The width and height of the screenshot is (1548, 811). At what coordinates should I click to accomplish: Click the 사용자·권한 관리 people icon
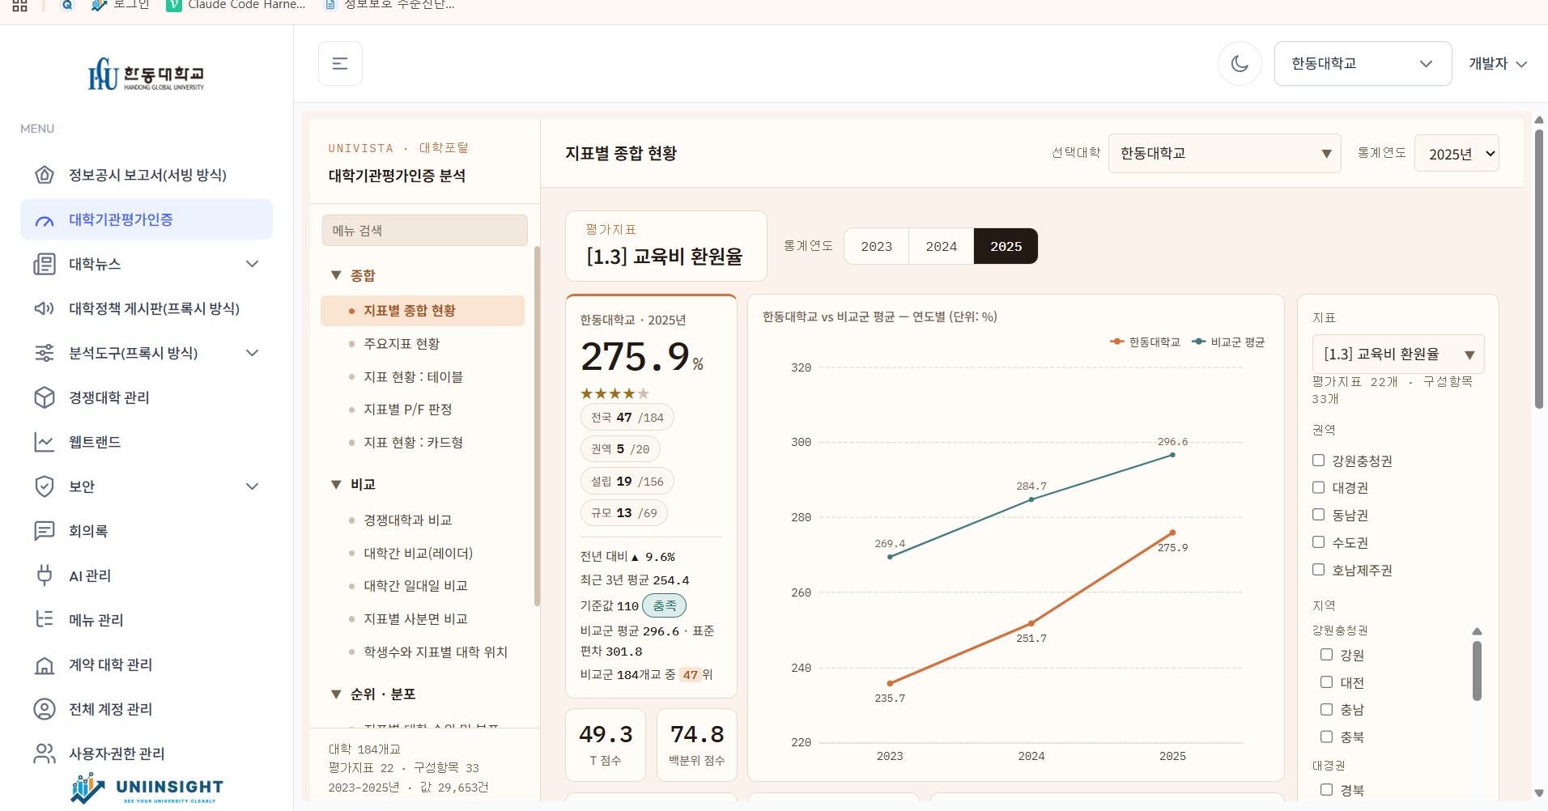(45, 754)
